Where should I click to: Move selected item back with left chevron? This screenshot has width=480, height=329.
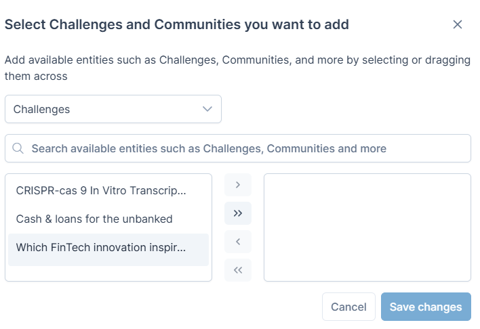click(x=238, y=242)
